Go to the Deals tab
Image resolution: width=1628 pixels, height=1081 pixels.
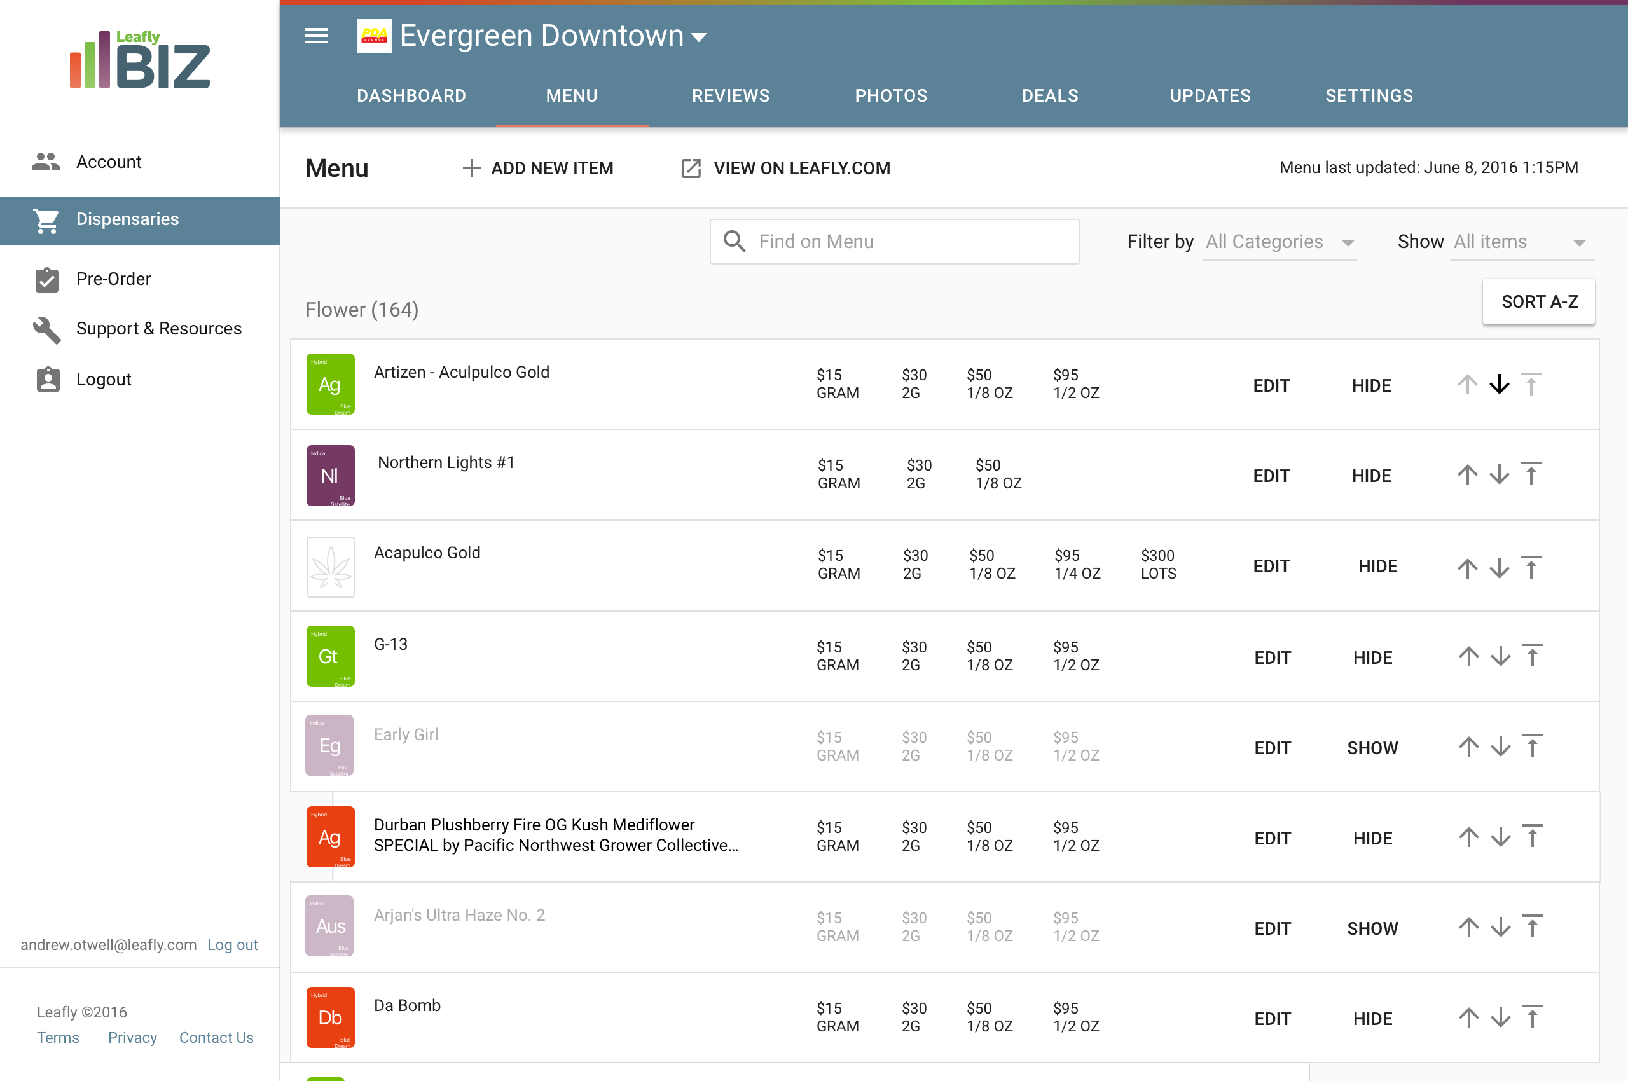pos(1049,96)
